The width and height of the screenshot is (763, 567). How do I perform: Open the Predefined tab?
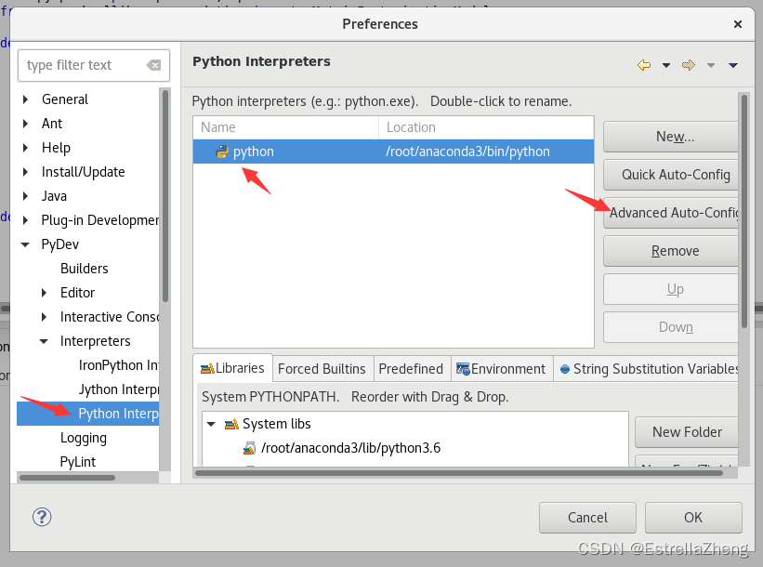[x=411, y=368]
